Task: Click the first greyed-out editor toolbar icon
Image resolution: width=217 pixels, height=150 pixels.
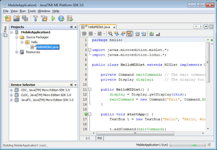Action: coord(84,34)
